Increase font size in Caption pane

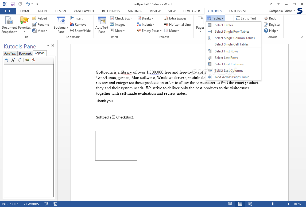[x=13, y=60]
